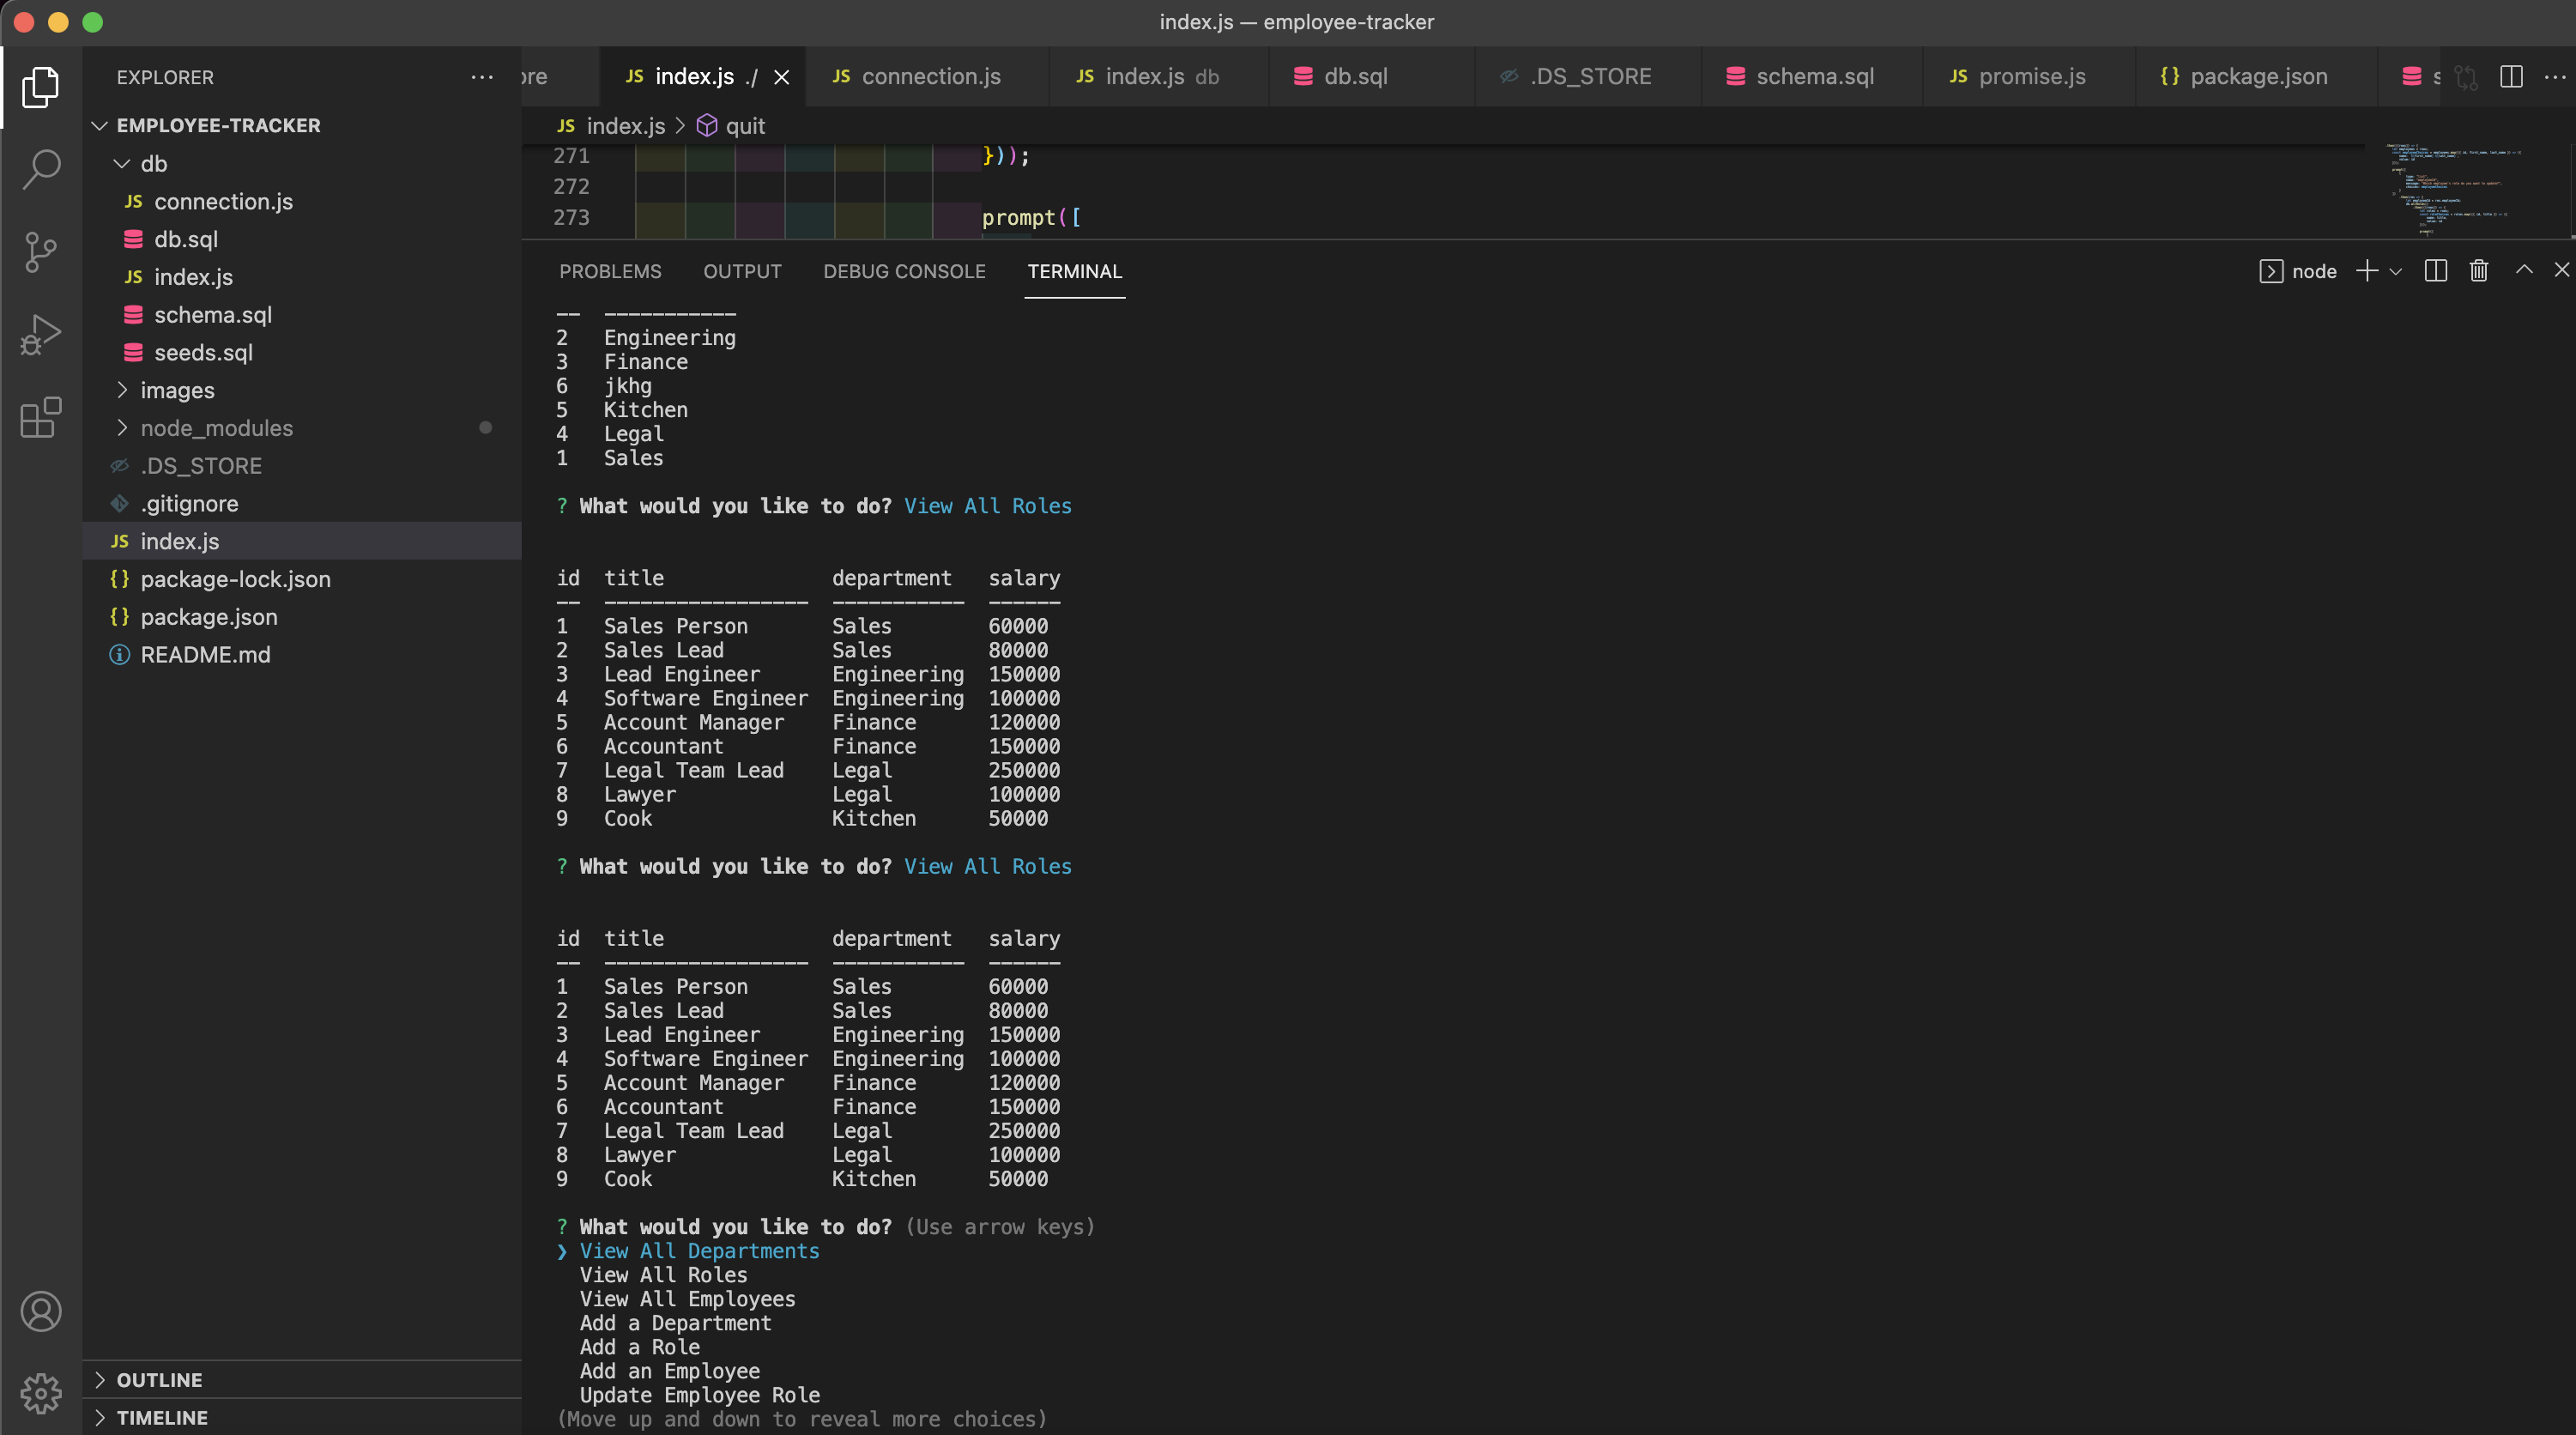Image resolution: width=2576 pixels, height=1435 pixels.
Task: Switch to the PROBLEMS tab
Action: (610, 271)
